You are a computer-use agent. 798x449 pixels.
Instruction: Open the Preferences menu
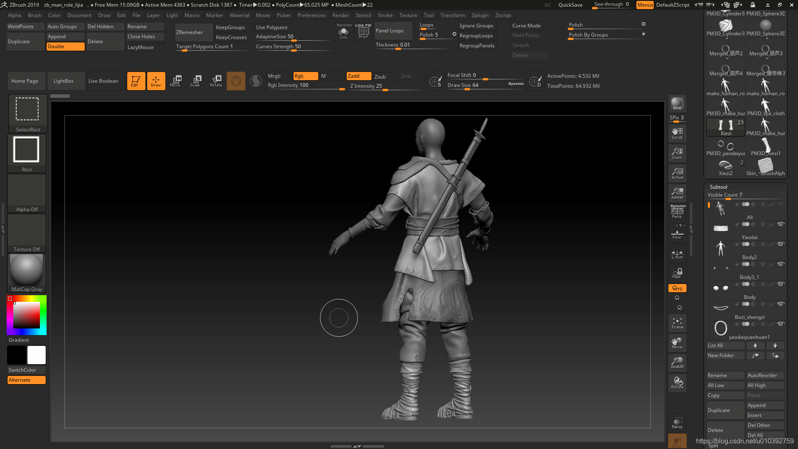pos(311,15)
